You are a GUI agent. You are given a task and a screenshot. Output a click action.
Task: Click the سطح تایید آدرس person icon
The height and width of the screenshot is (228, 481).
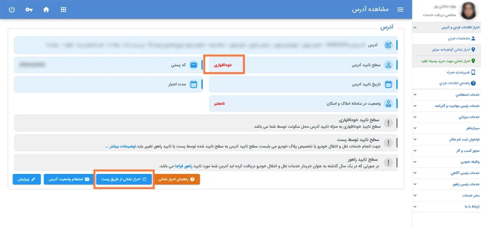coord(389,65)
